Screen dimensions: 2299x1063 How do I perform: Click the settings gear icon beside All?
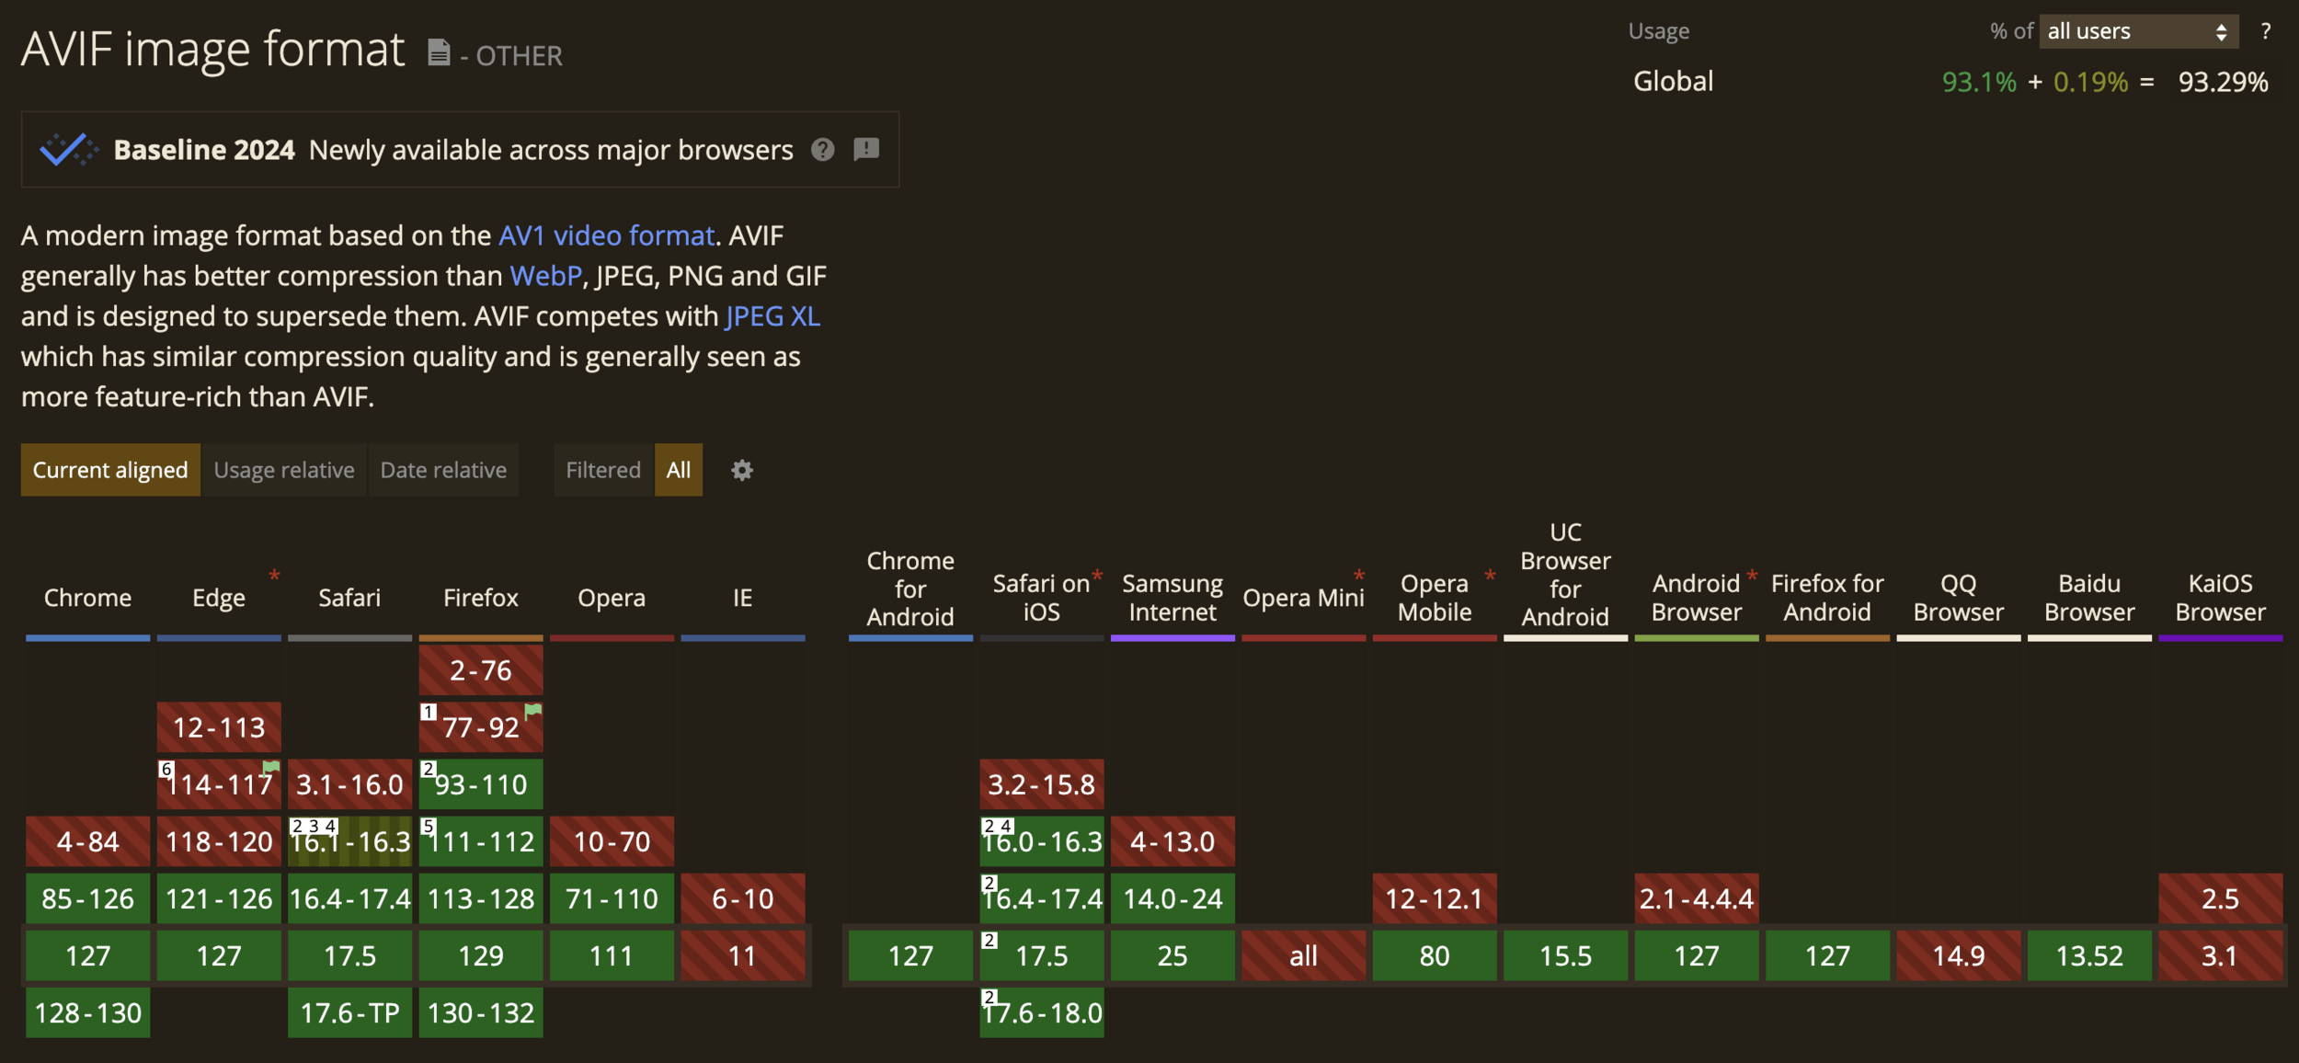point(741,470)
